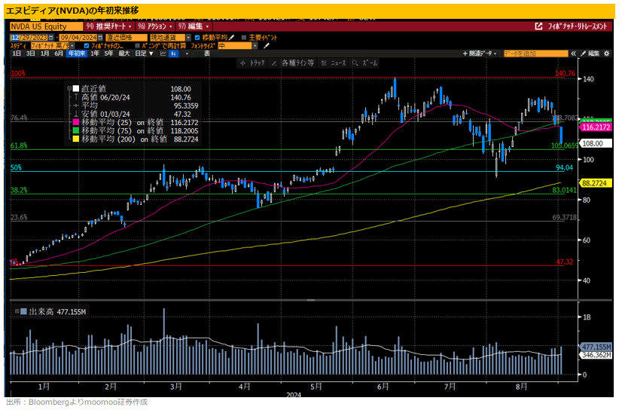Expand the スタディ フィボナッチ dropdown
Image resolution: width=622 pixels, height=410 pixels.
click(x=72, y=46)
